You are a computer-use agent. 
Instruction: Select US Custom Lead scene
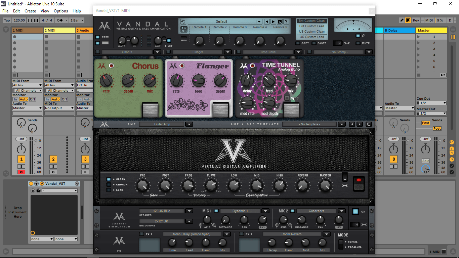(x=311, y=37)
